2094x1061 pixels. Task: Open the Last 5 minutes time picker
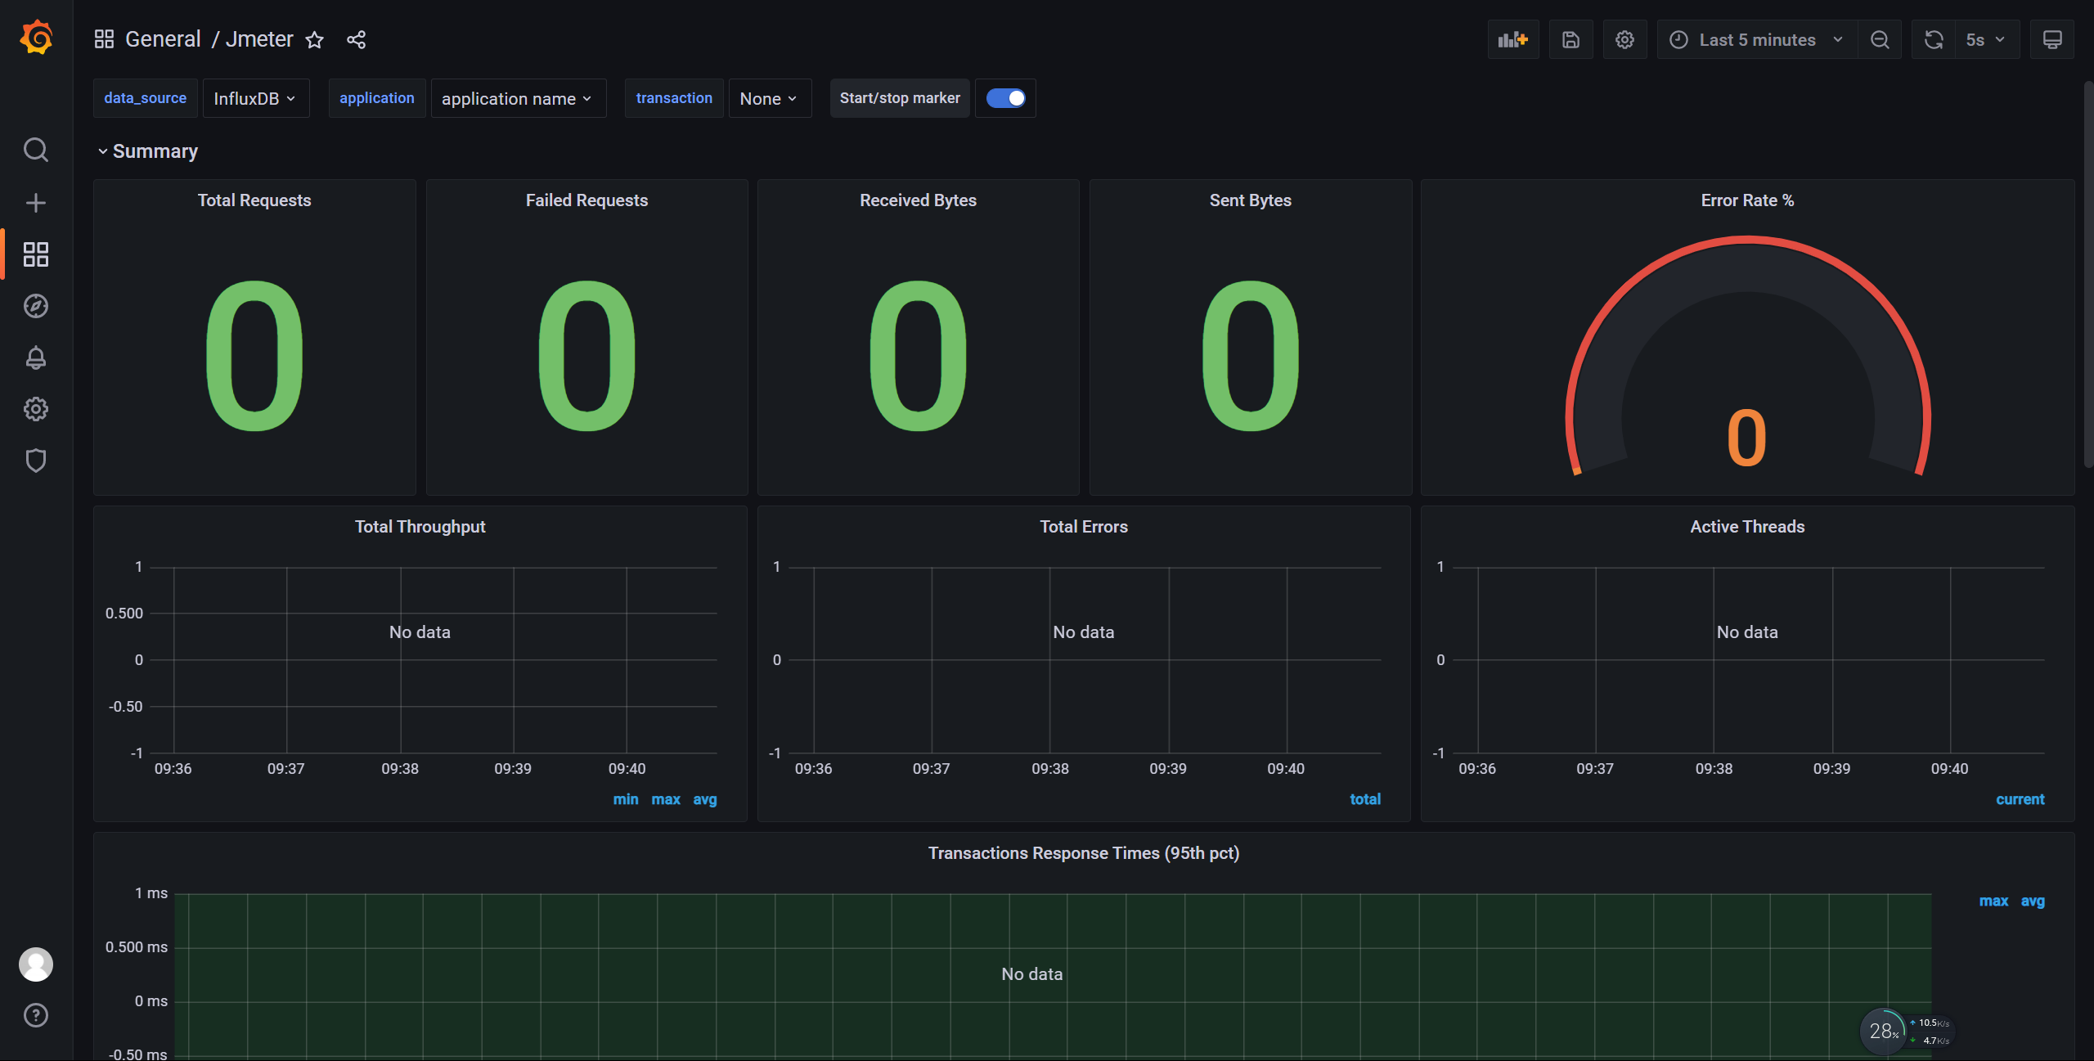tap(1755, 39)
